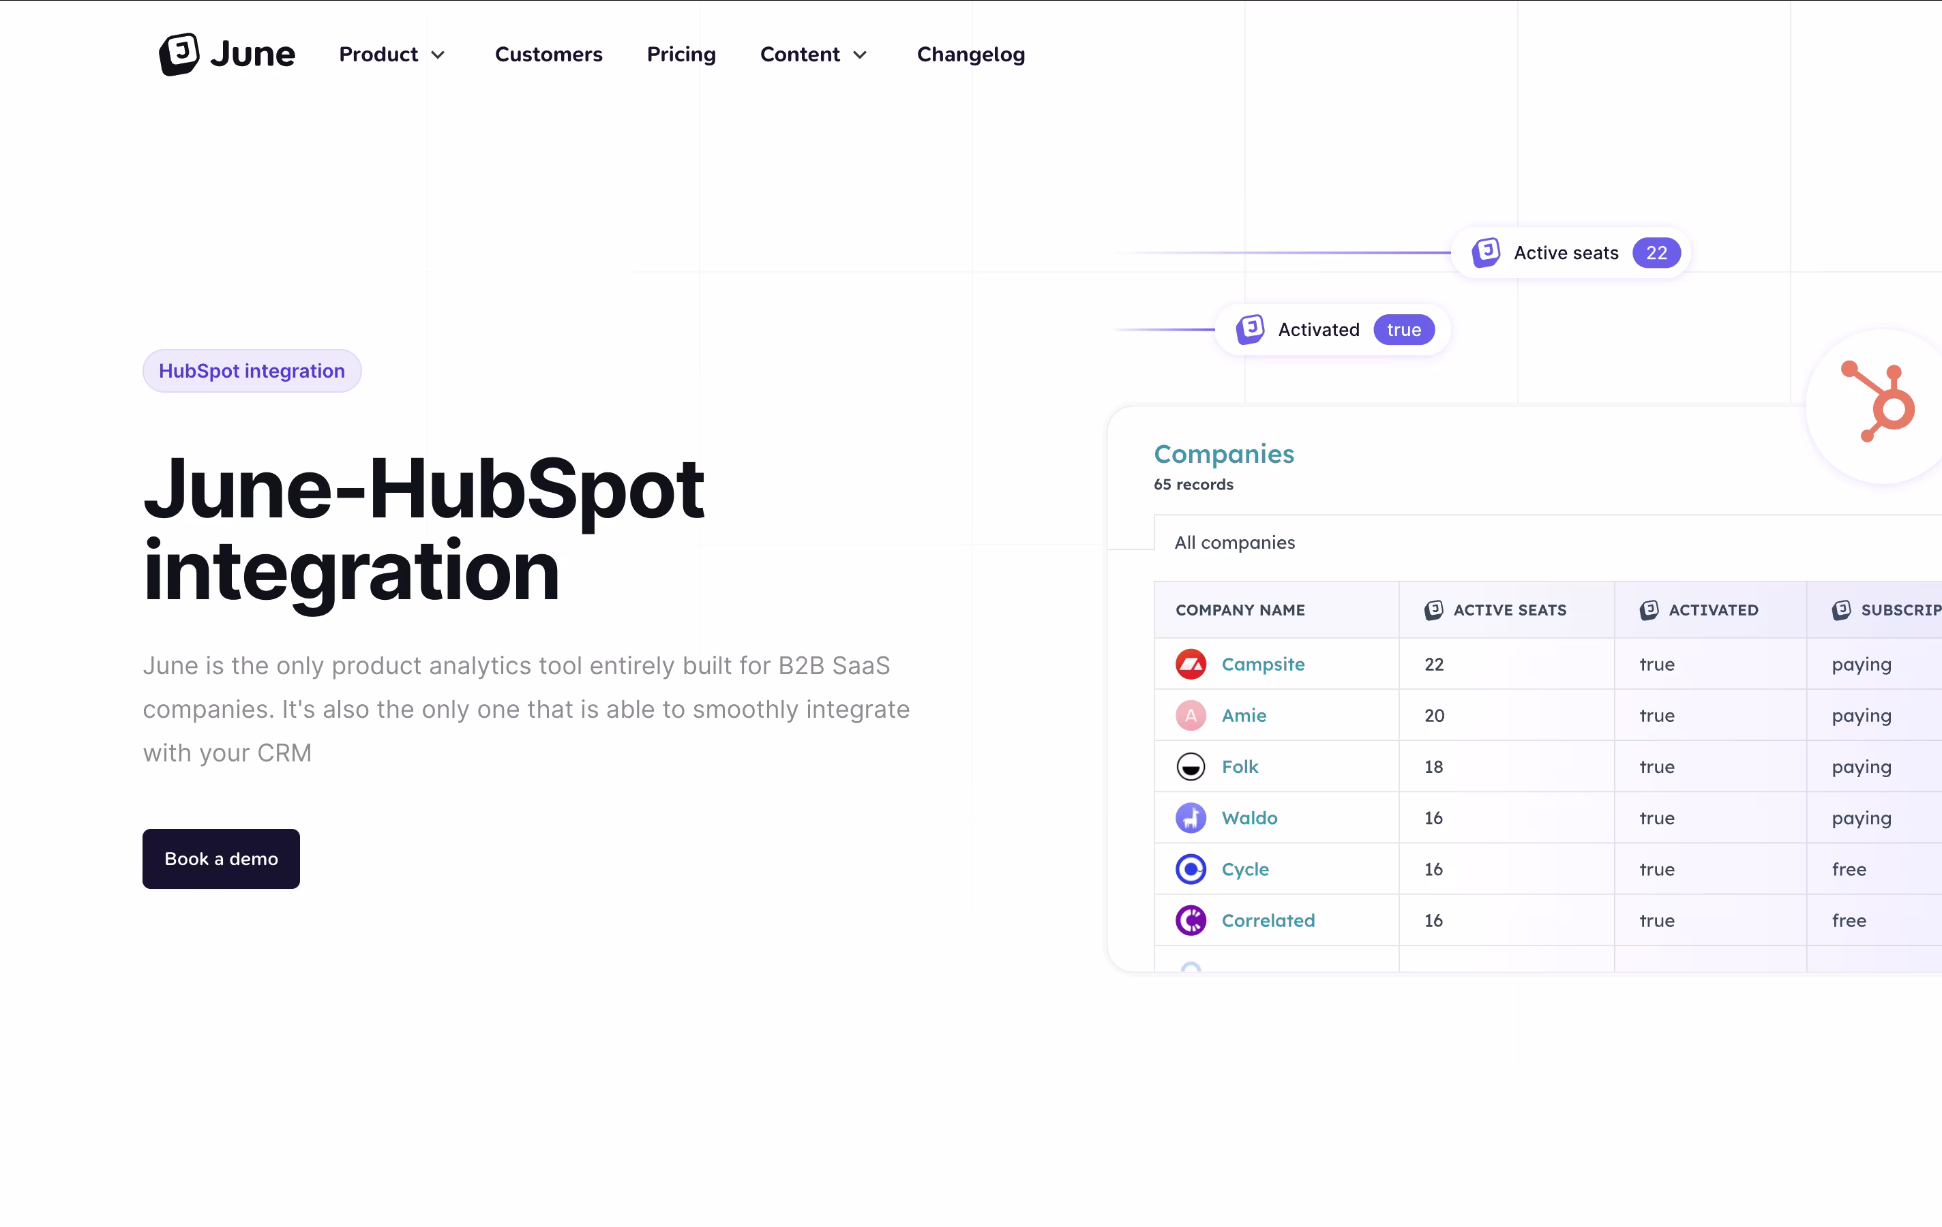Click the true badge on Activated pill
The width and height of the screenshot is (1942, 1227).
coord(1403,329)
